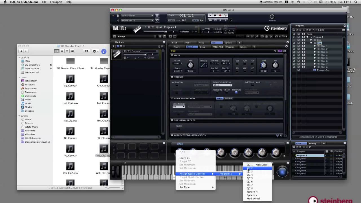Screen dimensions: 361x203
Task: Collapse the Clap layer in Program tree
Action: [311, 43]
